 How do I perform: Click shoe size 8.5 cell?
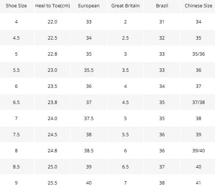point(16,167)
